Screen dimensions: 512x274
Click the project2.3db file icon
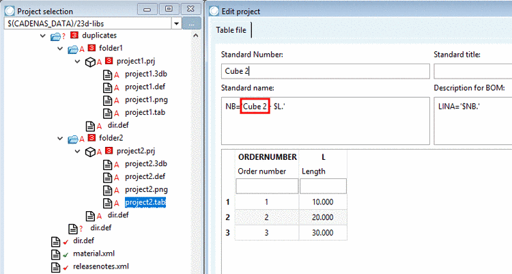click(x=107, y=165)
